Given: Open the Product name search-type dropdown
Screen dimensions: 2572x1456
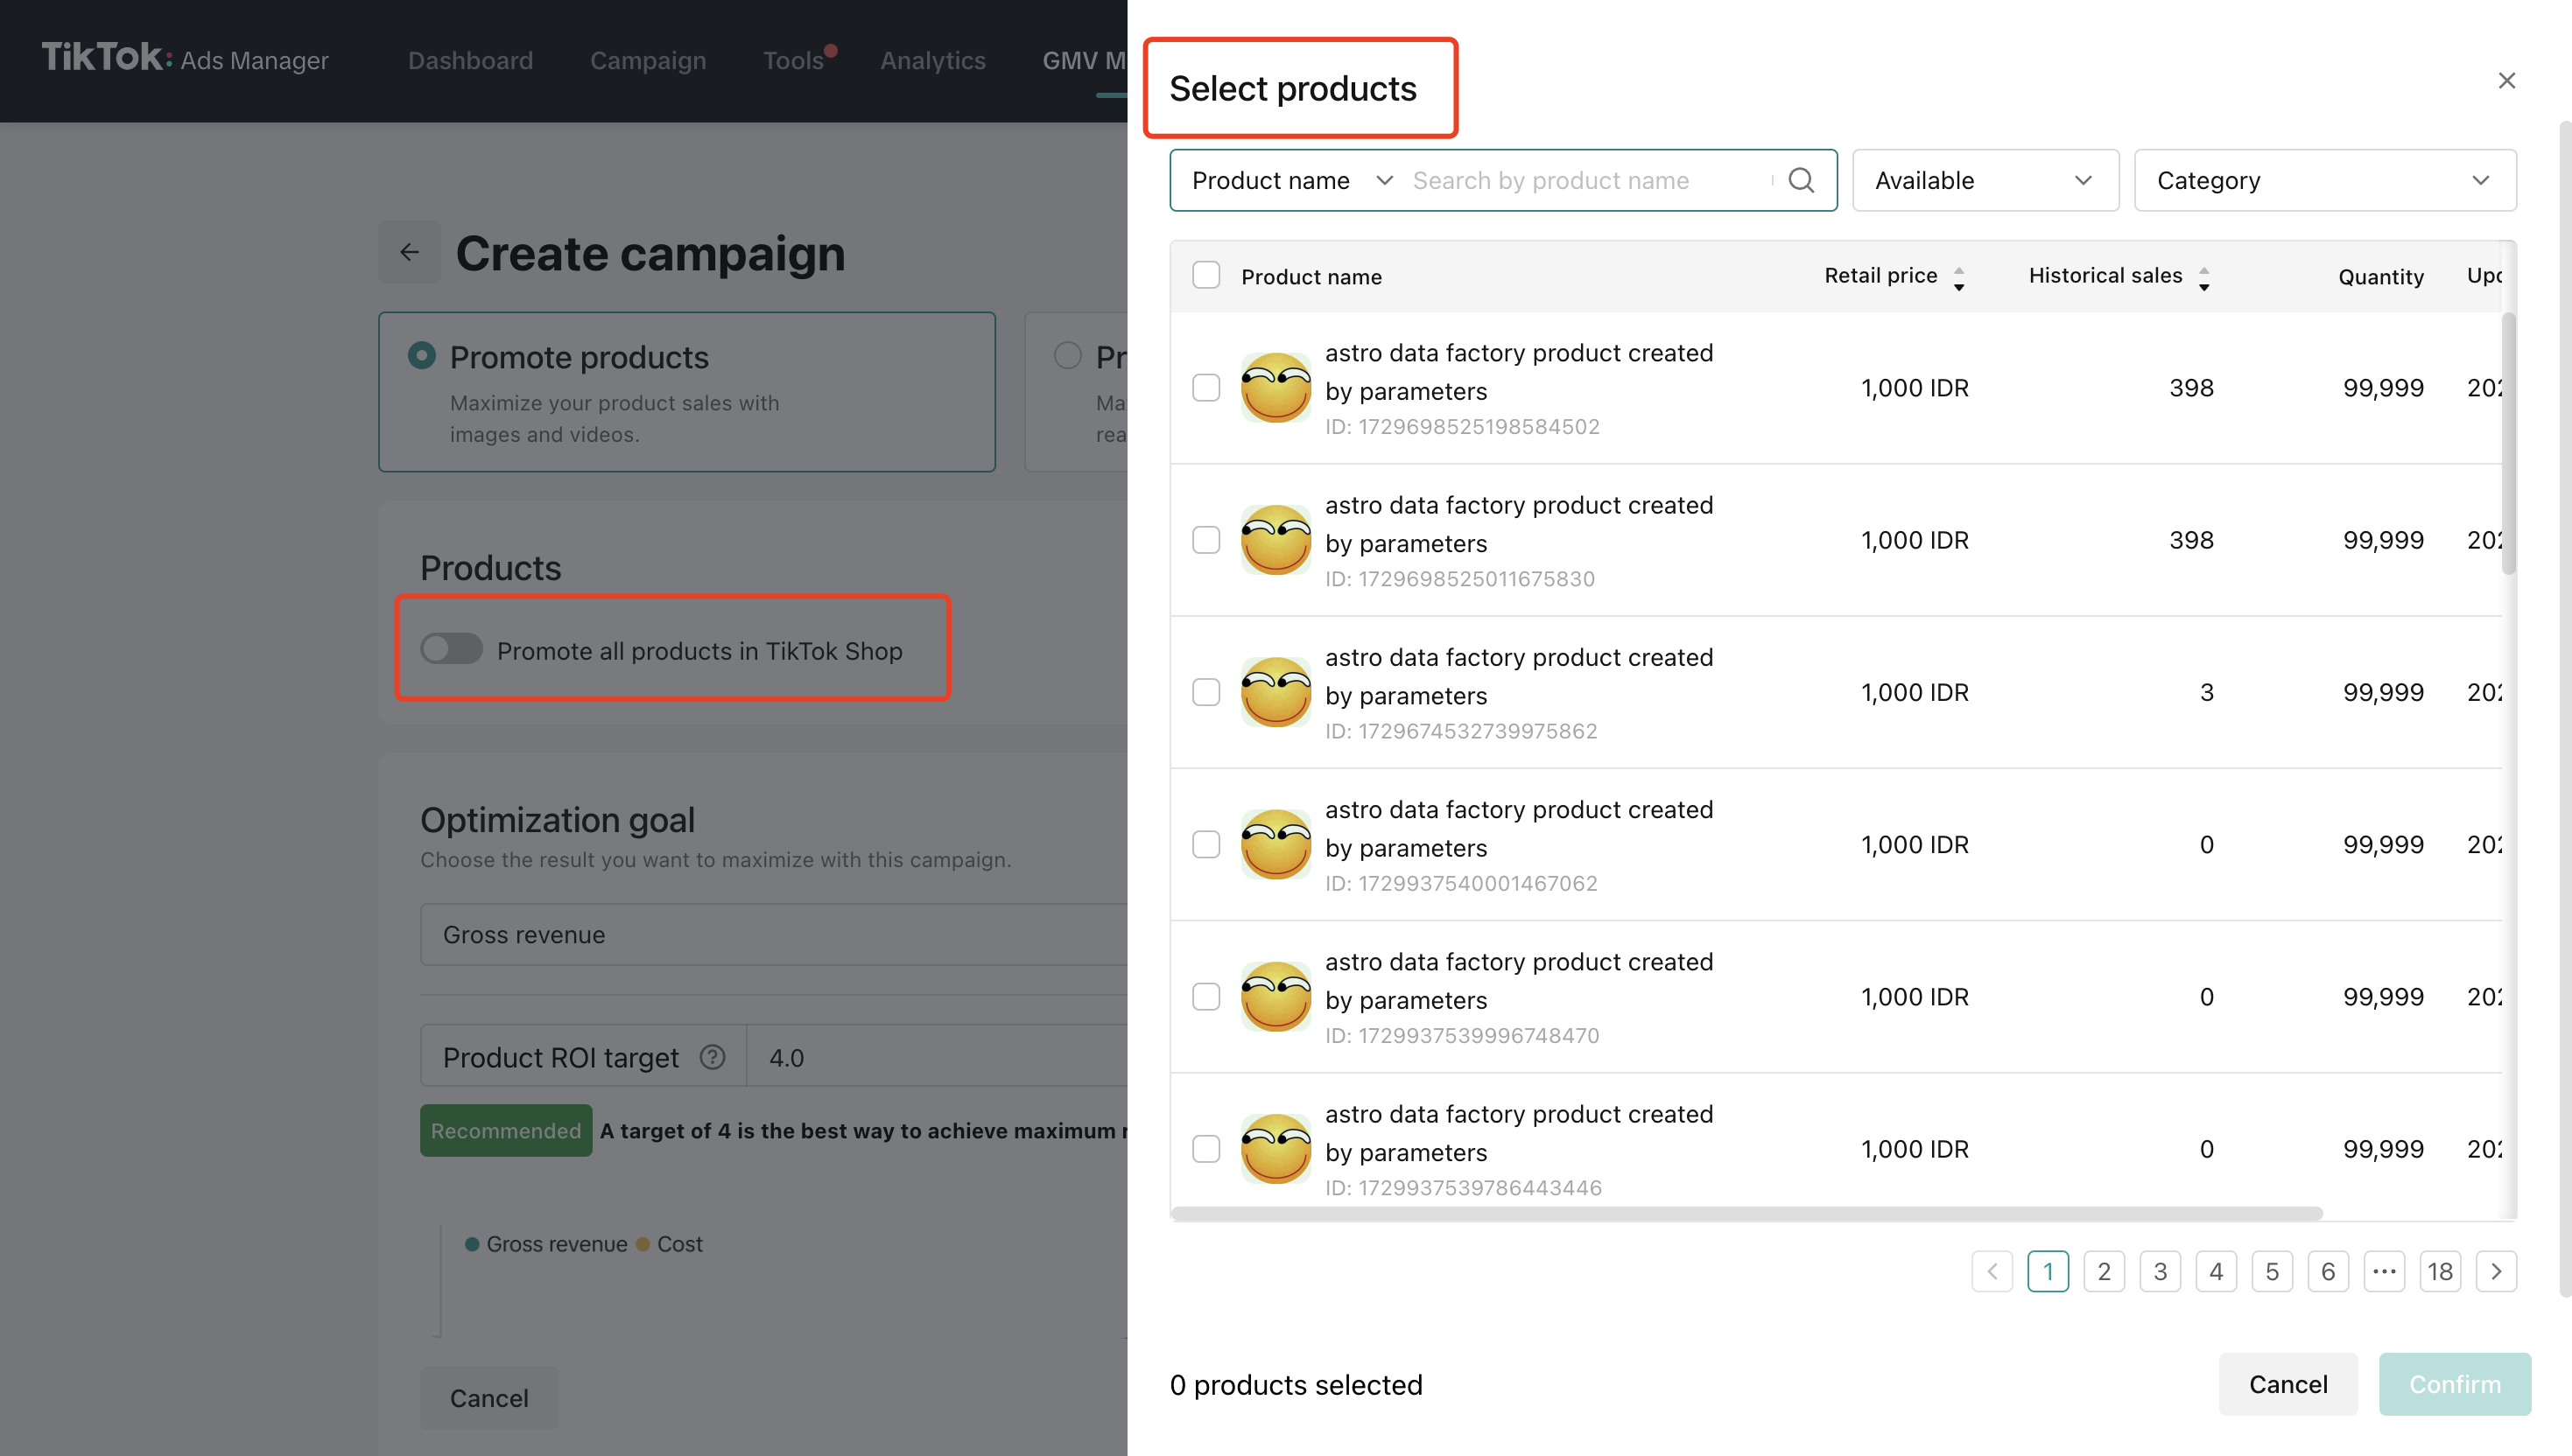Looking at the screenshot, I should pyautogui.click(x=1290, y=180).
